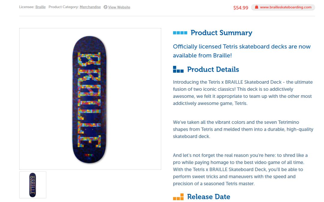Open the Merchandise product category link
324x202 pixels.
click(x=90, y=7)
